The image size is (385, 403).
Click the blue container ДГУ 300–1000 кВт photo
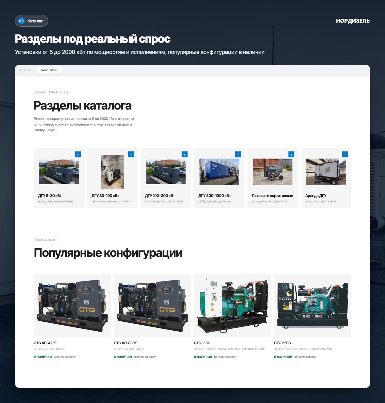tap(219, 172)
